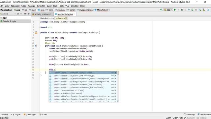Expand the folded import block
The height and width of the screenshot is (119, 211).
click(40, 27)
